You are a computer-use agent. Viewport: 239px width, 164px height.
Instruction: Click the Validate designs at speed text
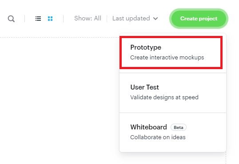tap(164, 98)
